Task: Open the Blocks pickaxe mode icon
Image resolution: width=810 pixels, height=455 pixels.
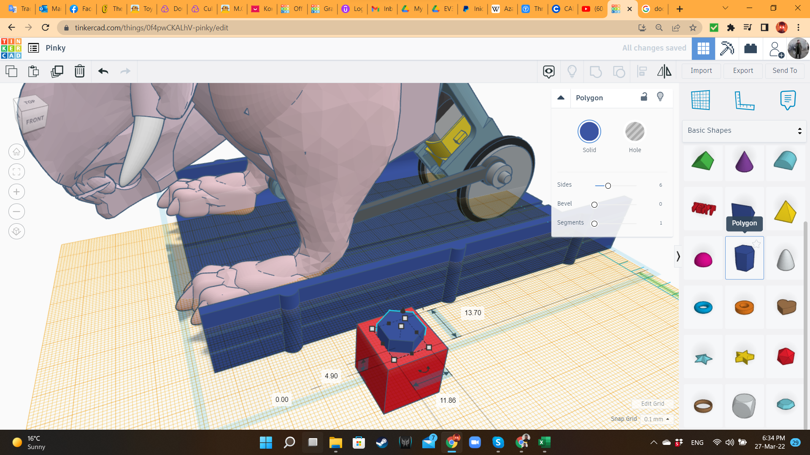Action: [727, 48]
